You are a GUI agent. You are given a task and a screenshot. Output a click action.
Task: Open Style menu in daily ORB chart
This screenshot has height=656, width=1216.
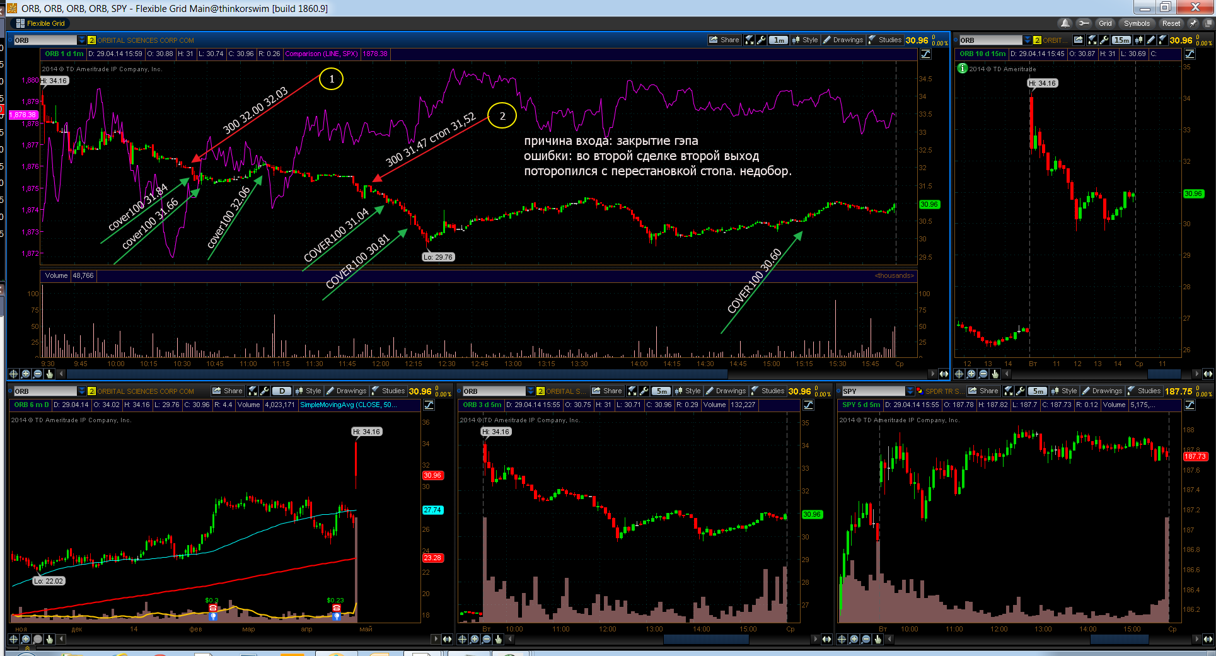tap(308, 391)
